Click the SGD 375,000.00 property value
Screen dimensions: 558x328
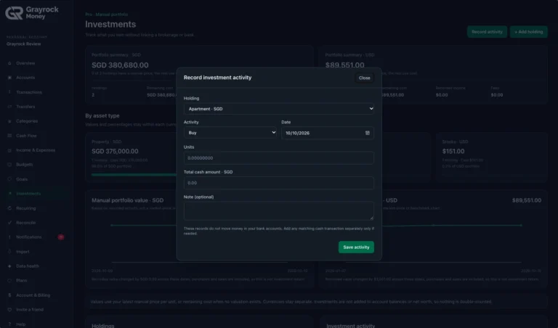click(x=115, y=152)
